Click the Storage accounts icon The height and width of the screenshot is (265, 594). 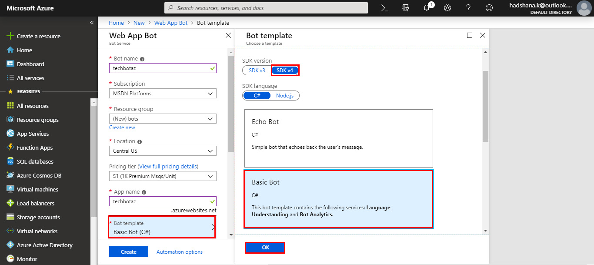(10, 217)
